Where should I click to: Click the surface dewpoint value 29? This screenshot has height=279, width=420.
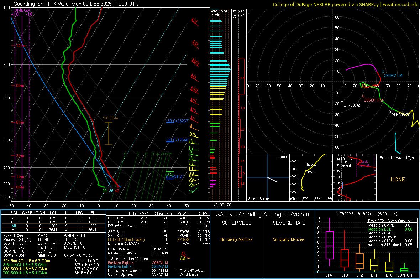[104, 191]
